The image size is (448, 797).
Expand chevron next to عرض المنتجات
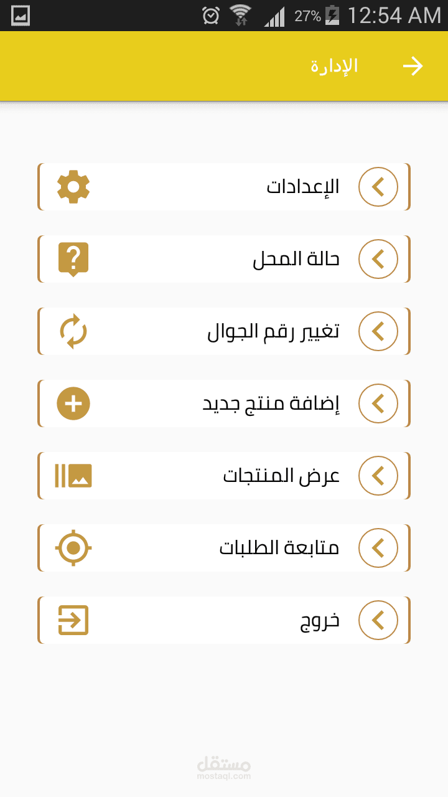378,476
